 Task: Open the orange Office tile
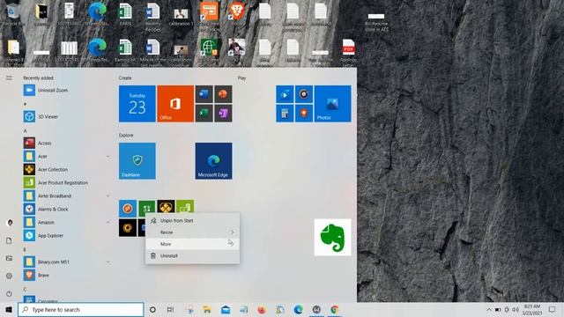tap(175, 104)
